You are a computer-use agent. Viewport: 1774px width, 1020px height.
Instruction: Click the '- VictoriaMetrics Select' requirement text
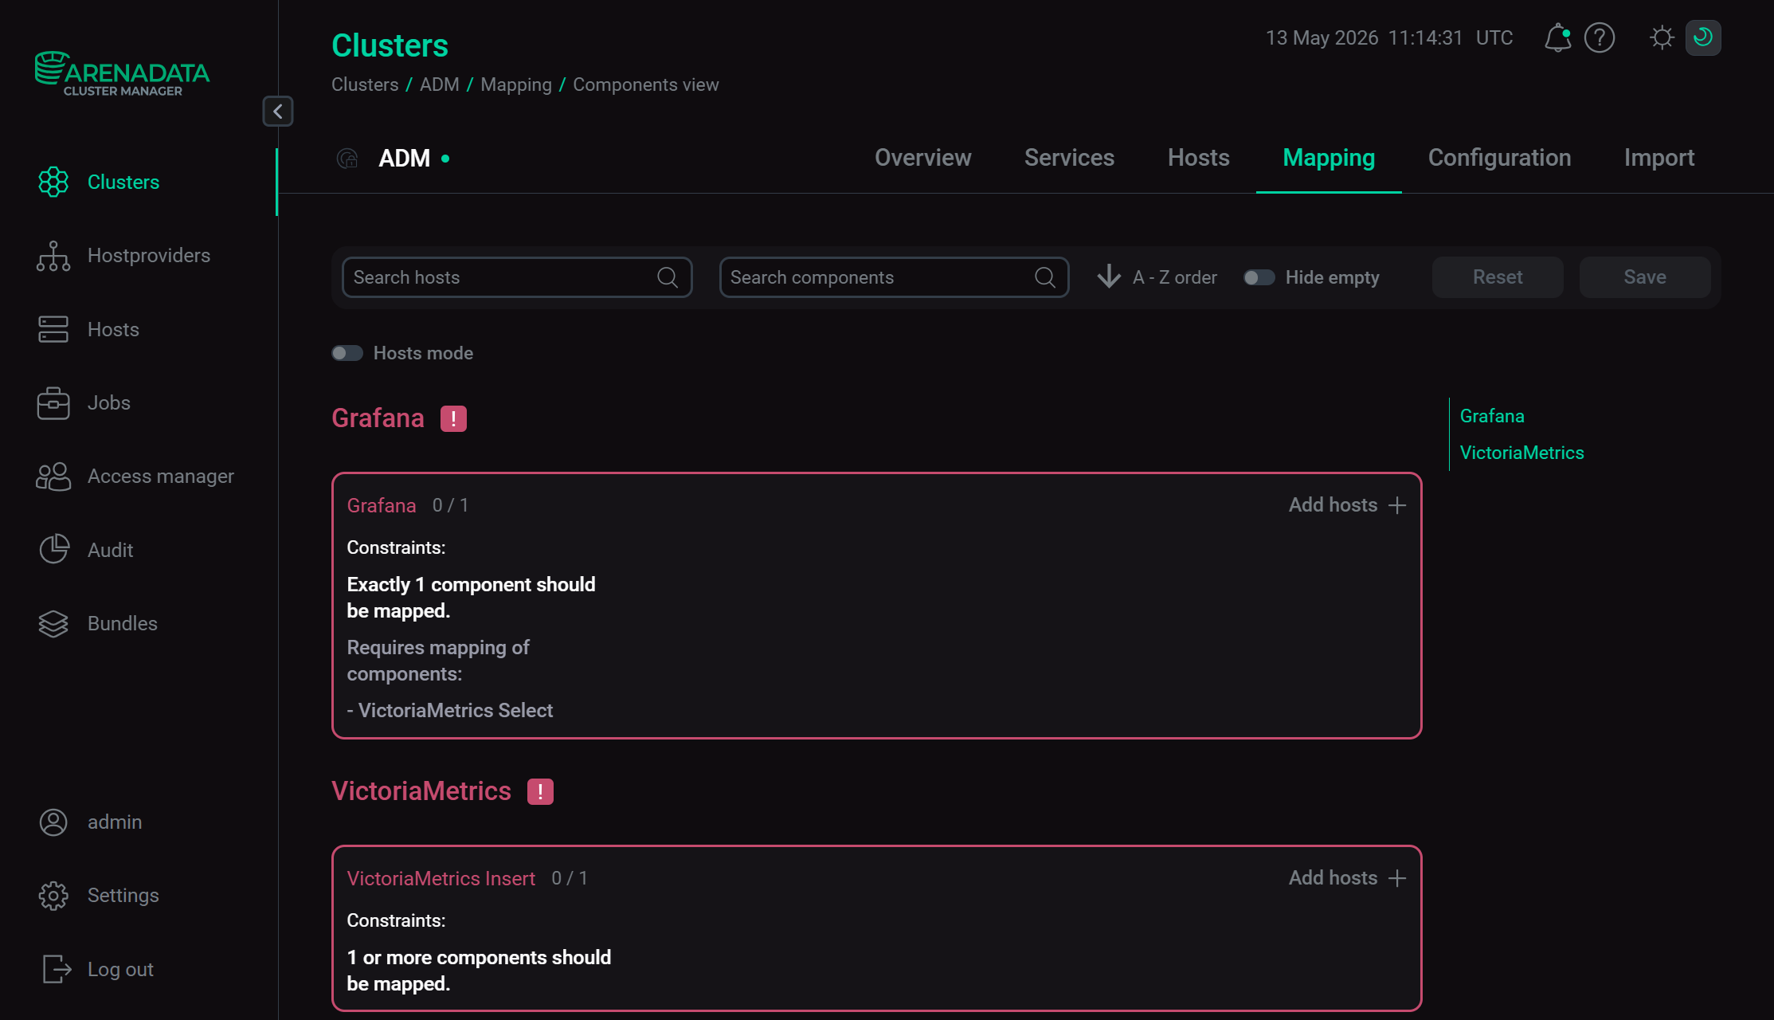pos(450,711)
